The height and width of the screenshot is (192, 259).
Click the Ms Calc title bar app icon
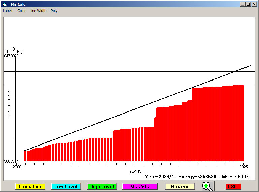coord(4,4)
